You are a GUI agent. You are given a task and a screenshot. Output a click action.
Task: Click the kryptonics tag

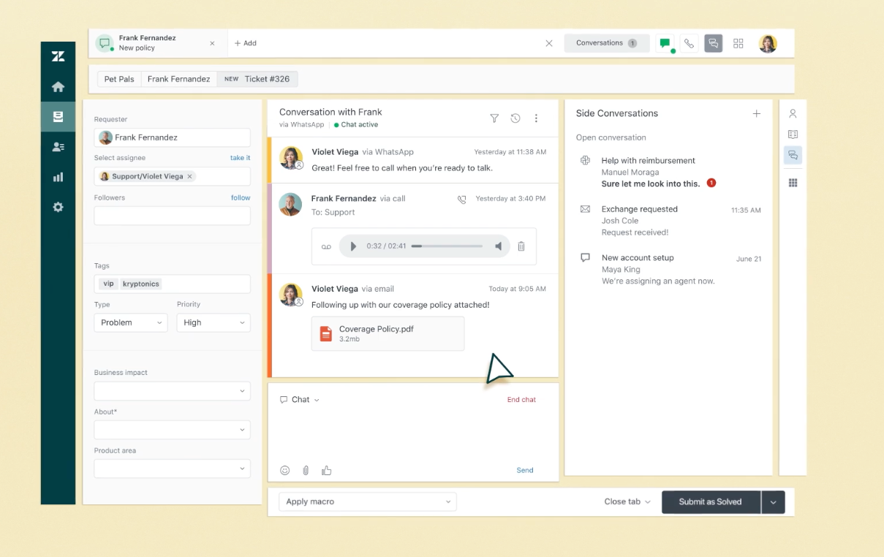coord(140,284)
